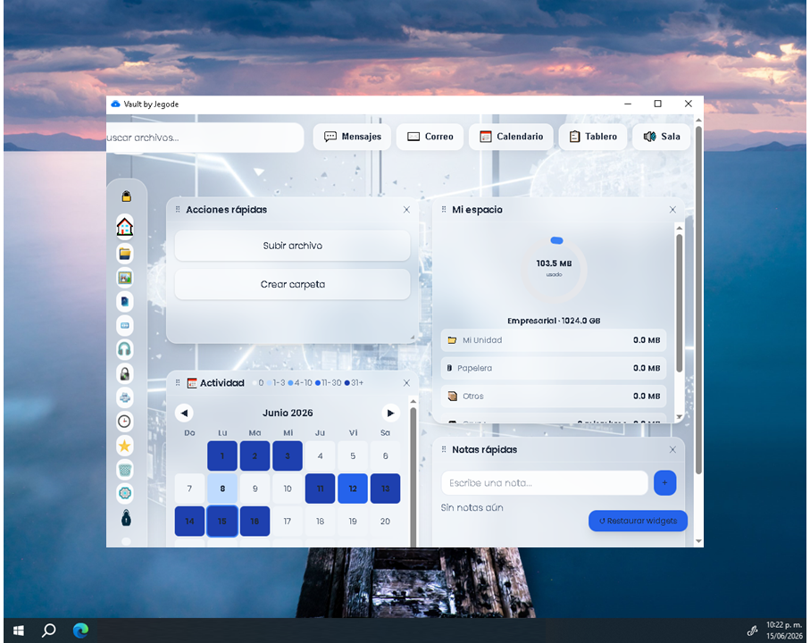This screenshot has width=810, height=643.
Task: Click the Mi Unidad storage row
Action: click(554, 340)
